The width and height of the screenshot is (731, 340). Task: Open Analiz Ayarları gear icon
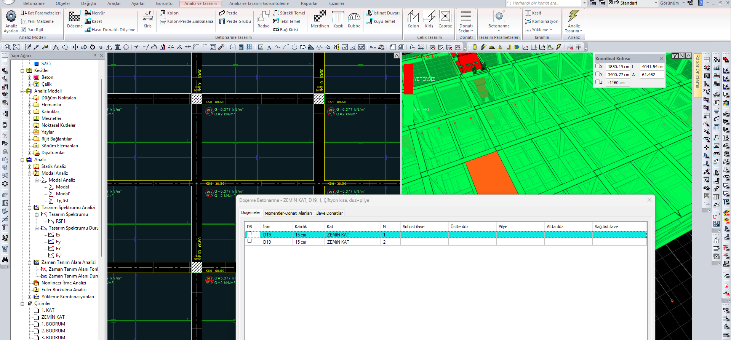[11, 17]
